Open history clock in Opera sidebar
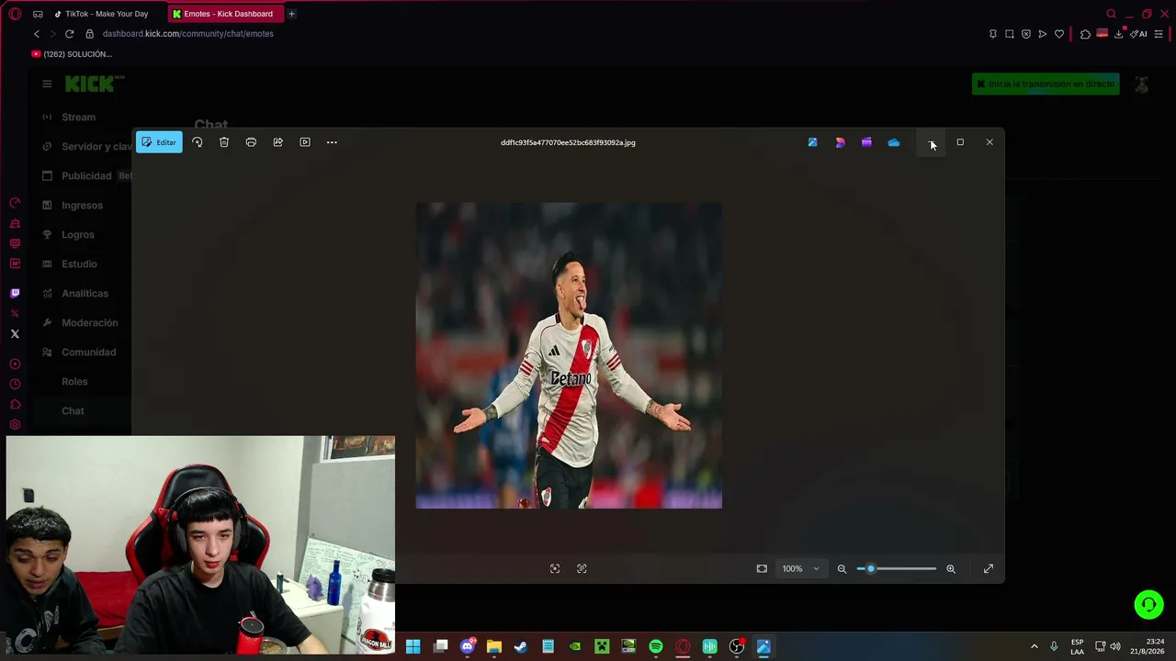 (15, 385)
